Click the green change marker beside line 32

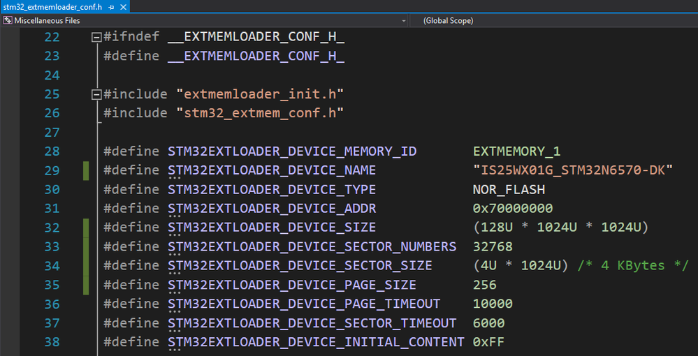pos(86,228)
